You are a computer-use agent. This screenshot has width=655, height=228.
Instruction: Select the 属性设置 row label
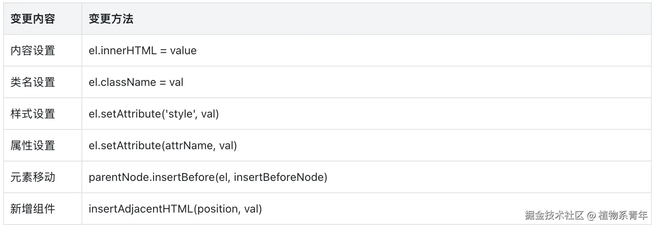33,145
